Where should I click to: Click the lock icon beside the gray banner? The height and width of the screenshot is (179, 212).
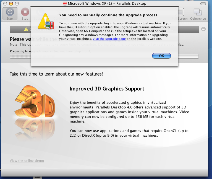203,29
